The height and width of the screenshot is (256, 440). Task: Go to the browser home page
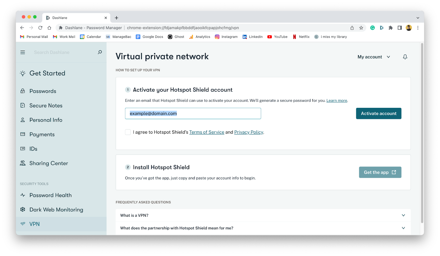[49, 28]
